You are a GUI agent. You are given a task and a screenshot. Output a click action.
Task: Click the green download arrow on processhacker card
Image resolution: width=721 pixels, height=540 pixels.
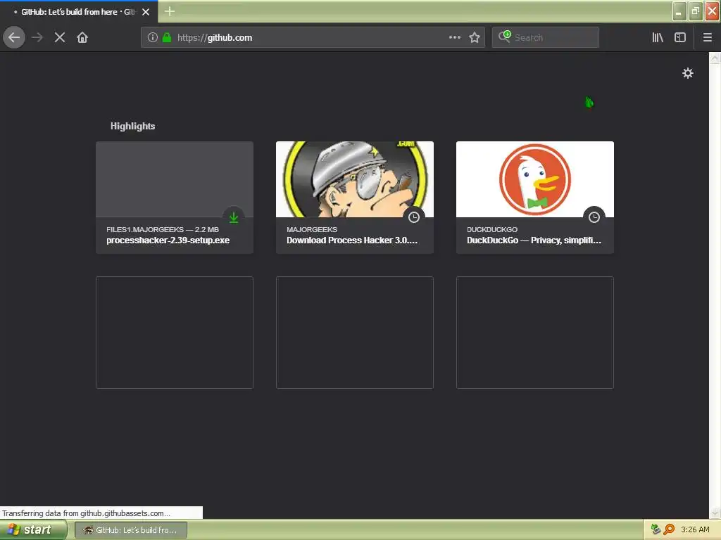click(234, 217)
